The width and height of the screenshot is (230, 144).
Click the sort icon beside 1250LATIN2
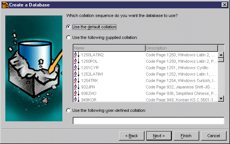(76, 55)
